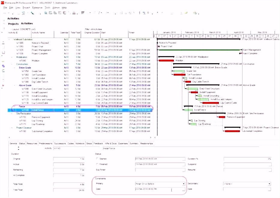Select the W1130 Lay Control Cable row
The image size is (280, 198).
(80, 103)
